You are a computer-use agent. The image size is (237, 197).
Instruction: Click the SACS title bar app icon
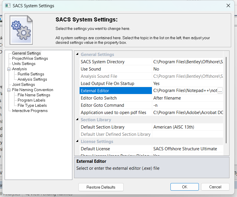pos(8,6)
